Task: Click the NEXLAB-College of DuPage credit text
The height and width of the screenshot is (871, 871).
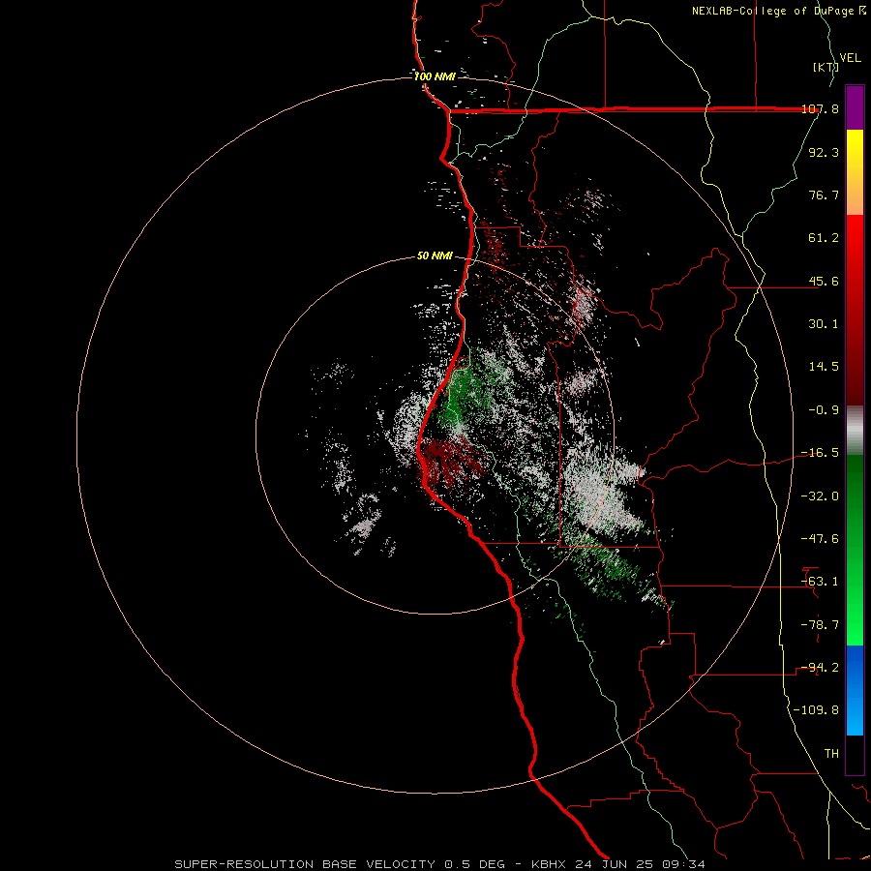Action: click(779, 11)
